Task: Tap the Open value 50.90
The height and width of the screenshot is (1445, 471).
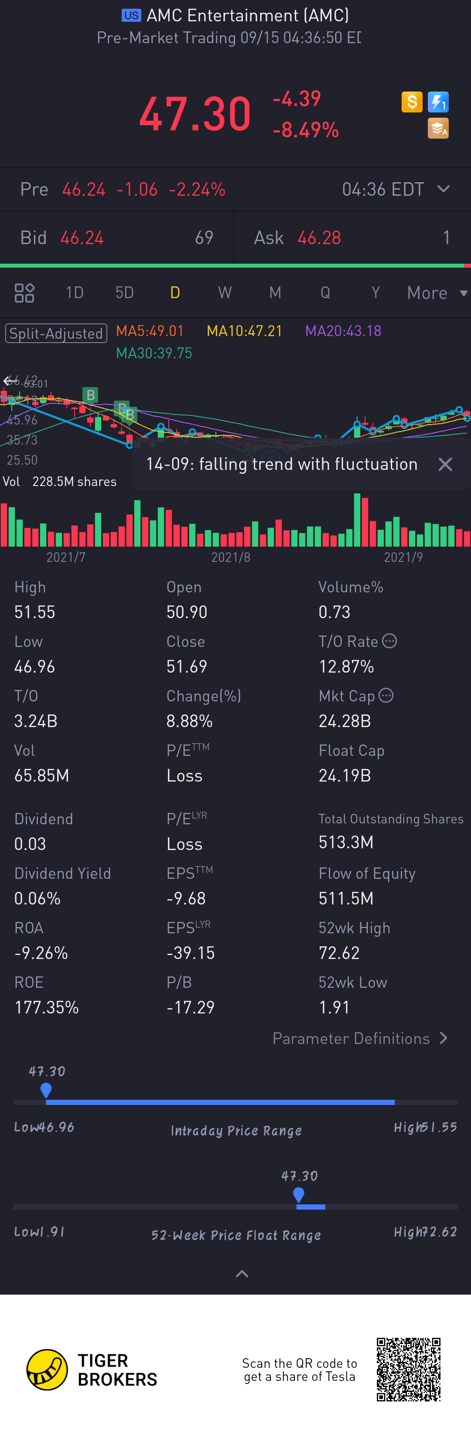Action: (187, 612)
